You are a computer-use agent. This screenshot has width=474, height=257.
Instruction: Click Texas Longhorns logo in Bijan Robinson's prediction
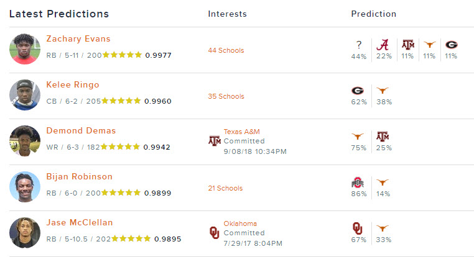[x=383, y=183]
